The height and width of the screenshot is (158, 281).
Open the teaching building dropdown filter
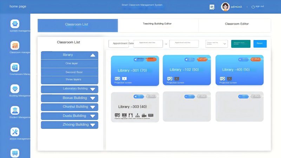click(216, 44)
